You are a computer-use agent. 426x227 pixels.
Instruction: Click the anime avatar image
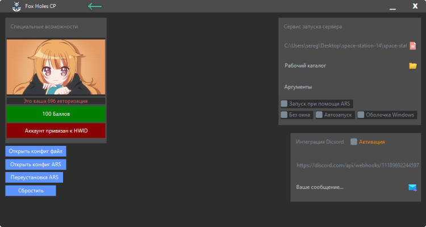(x=56, y=67)
